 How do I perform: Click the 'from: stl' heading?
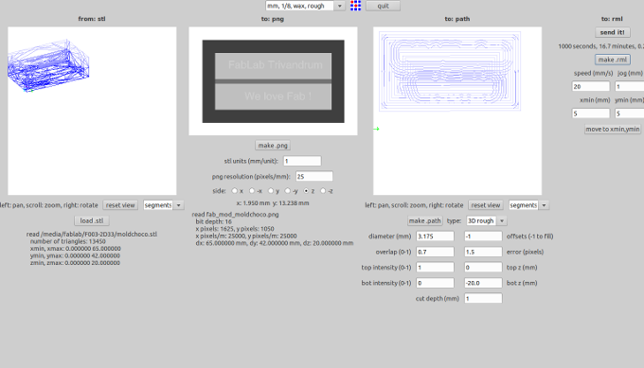click(x=92, y=19)
